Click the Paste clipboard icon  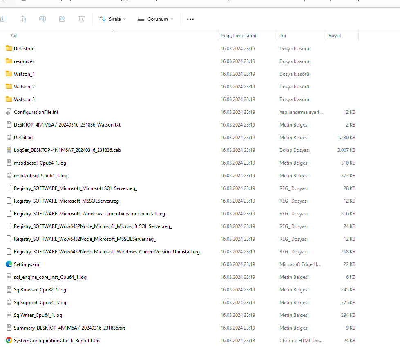23,19
